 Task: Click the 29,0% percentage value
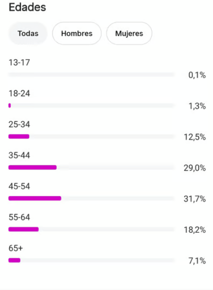(x=195, y=168)
